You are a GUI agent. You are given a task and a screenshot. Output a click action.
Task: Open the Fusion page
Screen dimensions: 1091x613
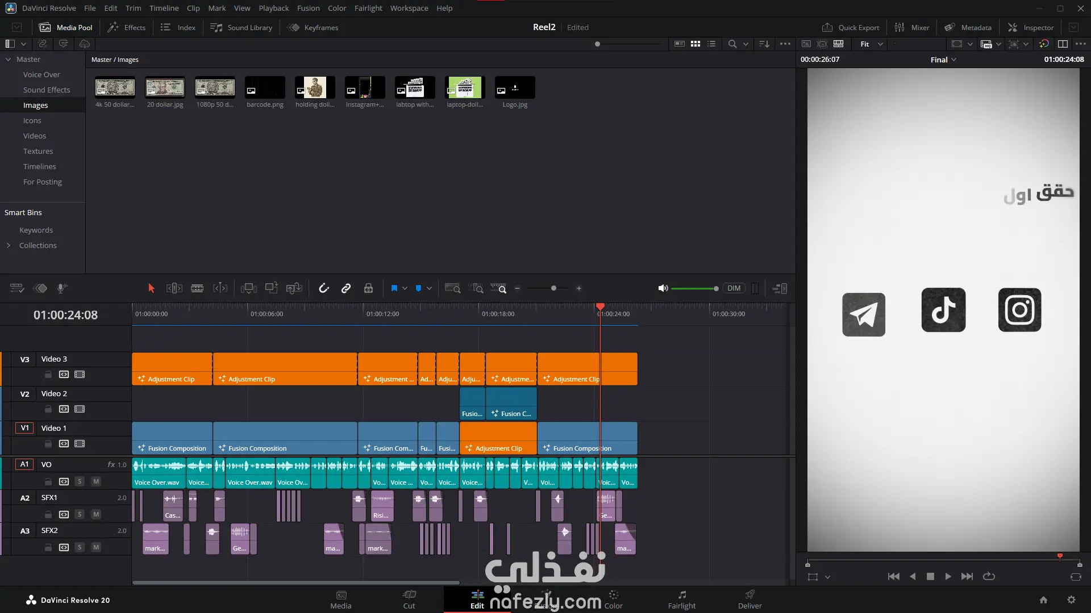(545, 599)
